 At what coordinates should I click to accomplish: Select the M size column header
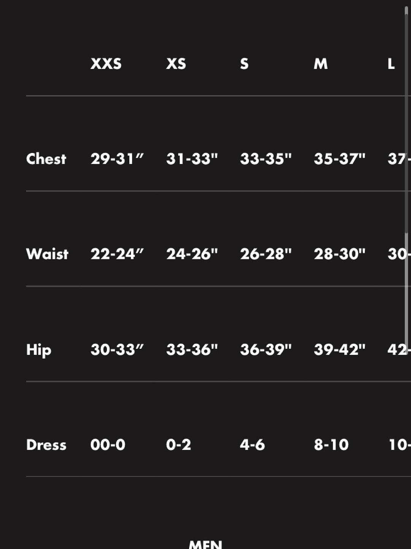pyautogui.click(x=320, y=64)
